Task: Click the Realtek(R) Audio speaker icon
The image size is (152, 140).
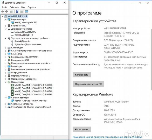Action: (12, 41)
